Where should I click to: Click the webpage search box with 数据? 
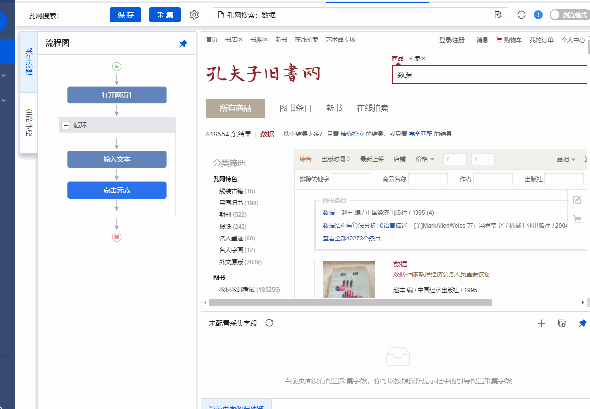(489, 74)
